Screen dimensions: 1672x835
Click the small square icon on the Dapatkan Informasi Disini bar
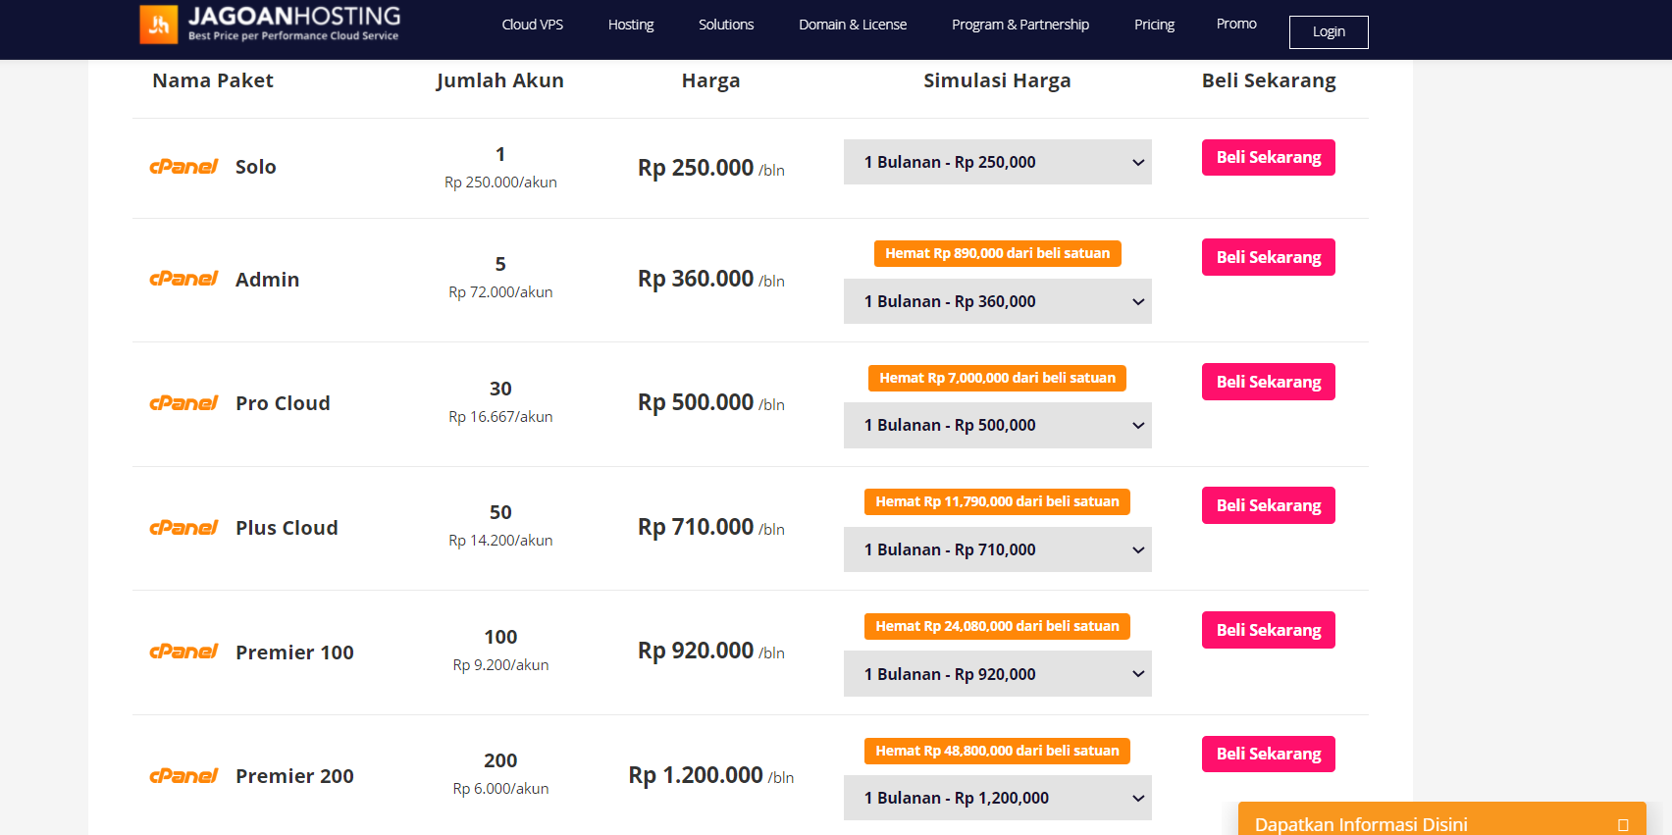(1623, 825)
